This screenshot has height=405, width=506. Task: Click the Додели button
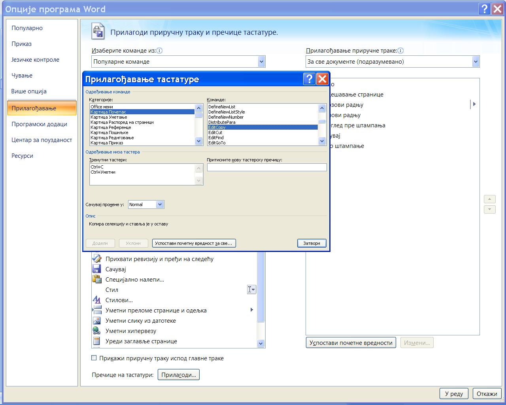pos(100,243)
